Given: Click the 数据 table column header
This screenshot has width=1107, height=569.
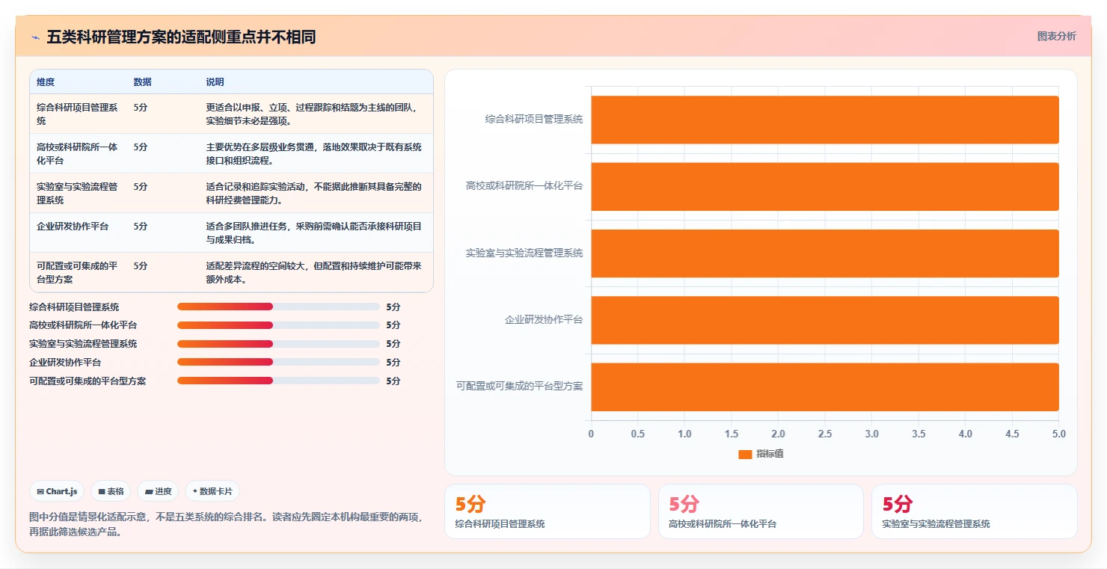Looking at the screenshot, I should tap(143, 82).
